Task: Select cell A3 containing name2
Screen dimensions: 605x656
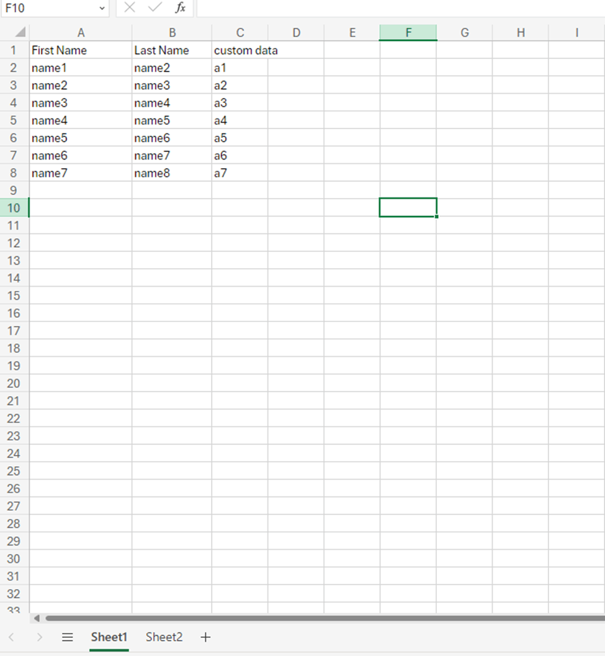Action: coord(81,86)
